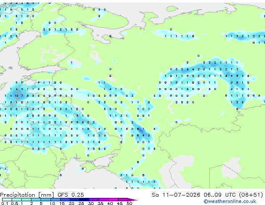
Task: Pick the 45–50 mm legend color swatch
Action: [123, 200]
